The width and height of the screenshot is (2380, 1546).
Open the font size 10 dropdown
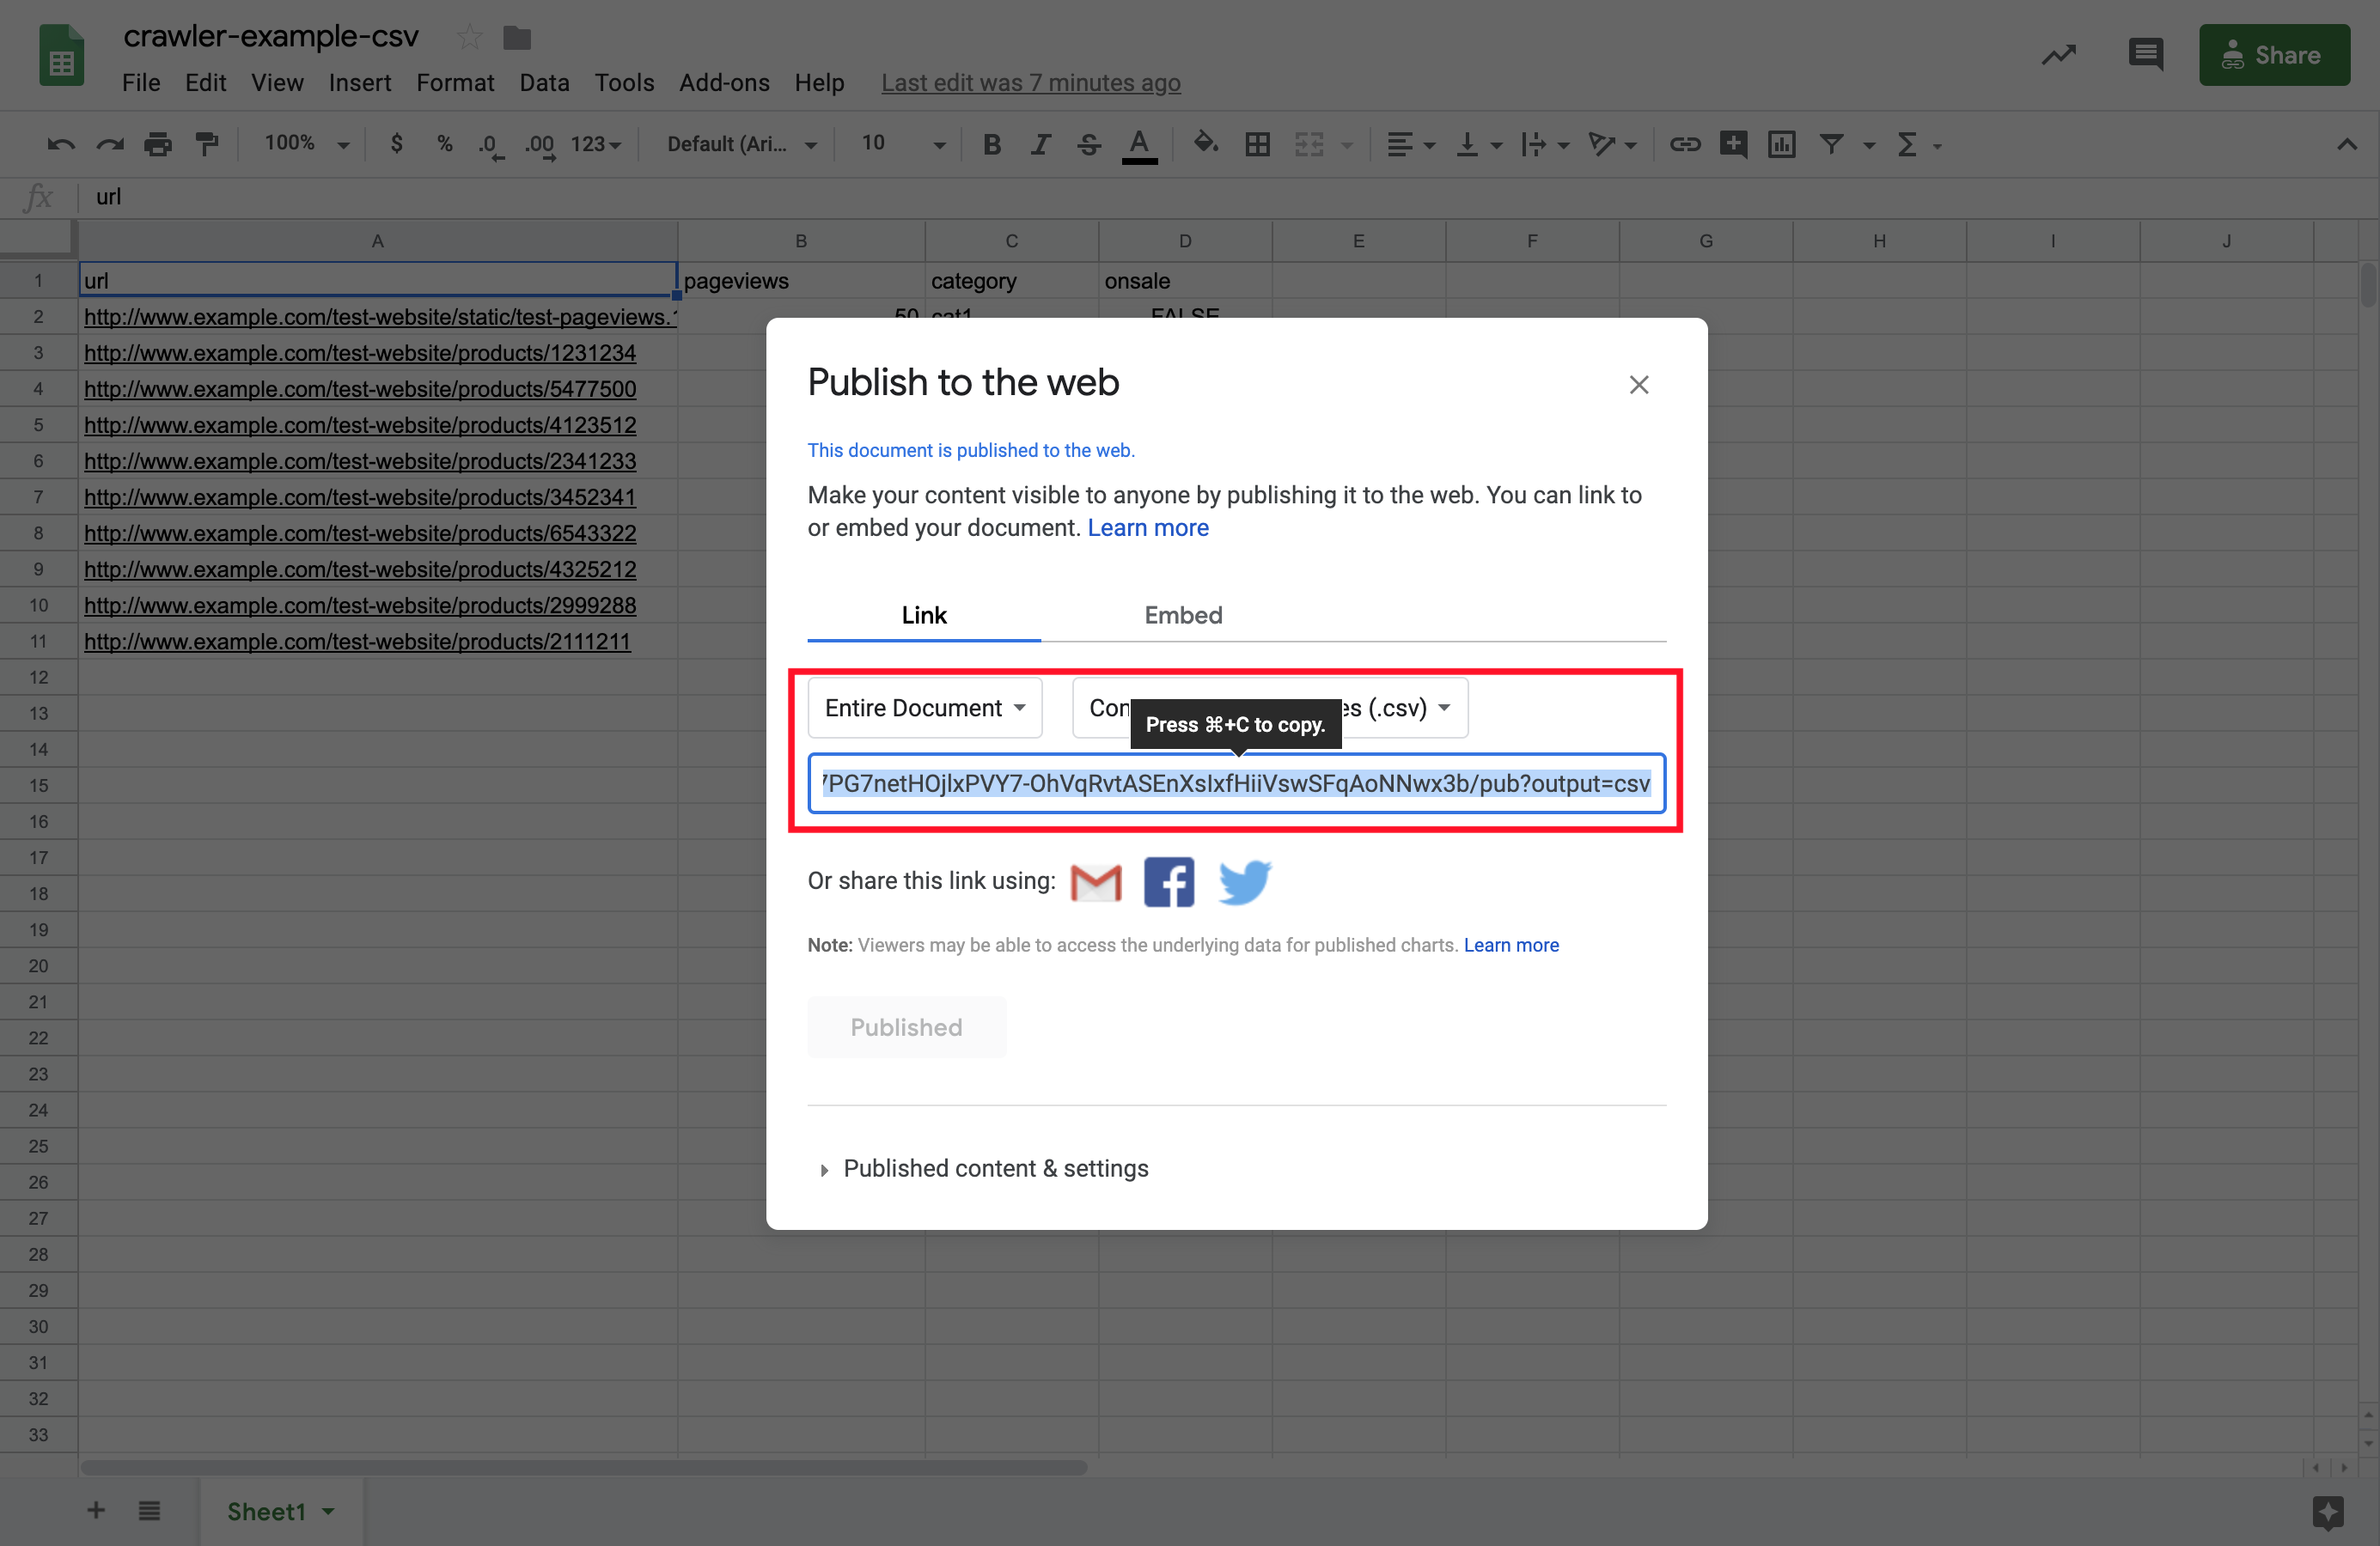pyautogui.click(x=903, y=144)
